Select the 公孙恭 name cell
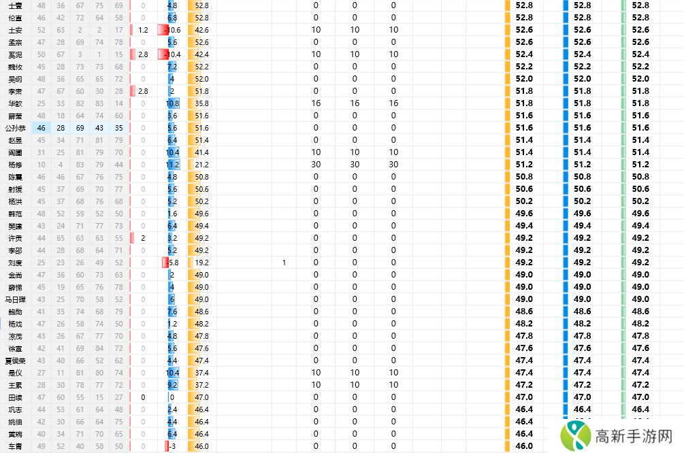 [15, 128]
